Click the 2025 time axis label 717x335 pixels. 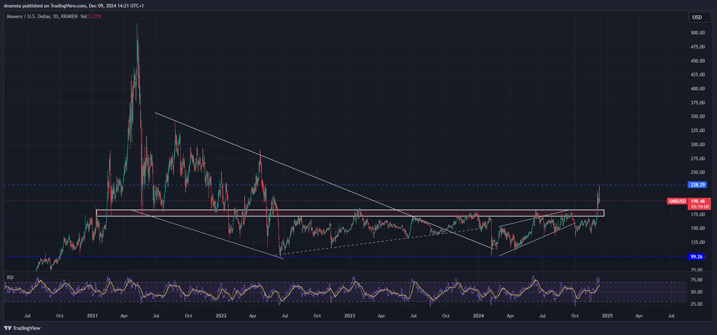(607, 316)
